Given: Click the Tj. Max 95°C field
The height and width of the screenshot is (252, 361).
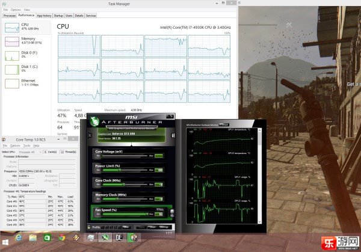Looking at the screenshot, I should (32, 197).
